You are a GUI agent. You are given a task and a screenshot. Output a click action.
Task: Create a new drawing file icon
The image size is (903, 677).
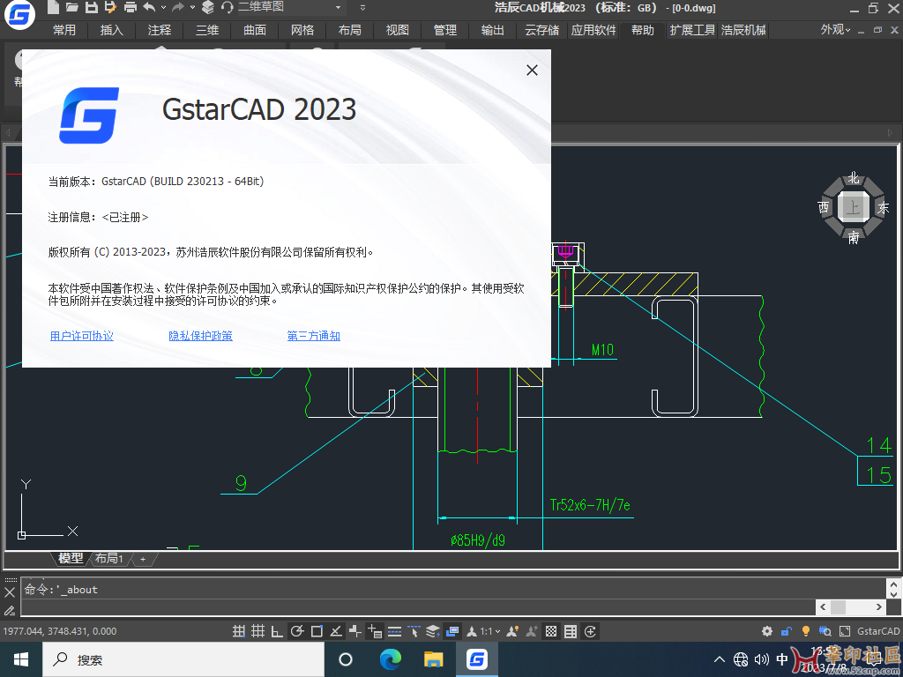pyautogui.click(x=53, y=7)
